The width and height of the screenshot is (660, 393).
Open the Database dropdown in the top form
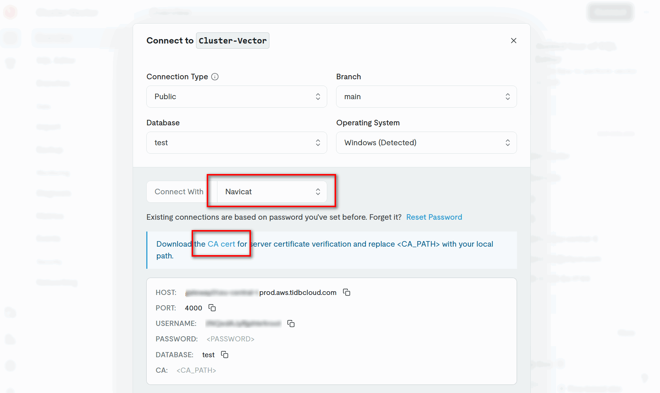[x=237, y=143]
